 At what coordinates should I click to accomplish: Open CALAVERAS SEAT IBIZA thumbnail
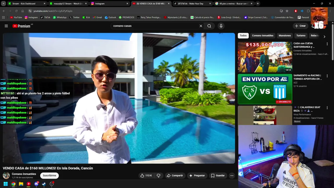click(x=265, y=115)
